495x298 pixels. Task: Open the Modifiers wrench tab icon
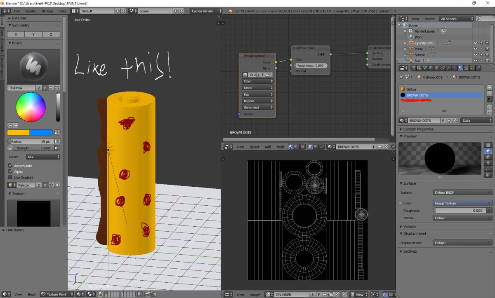tap(449, 68)
